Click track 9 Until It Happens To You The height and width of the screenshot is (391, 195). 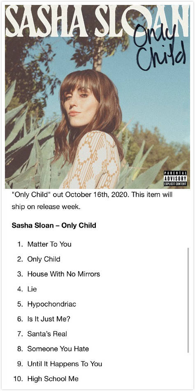[x=65, y=363]
